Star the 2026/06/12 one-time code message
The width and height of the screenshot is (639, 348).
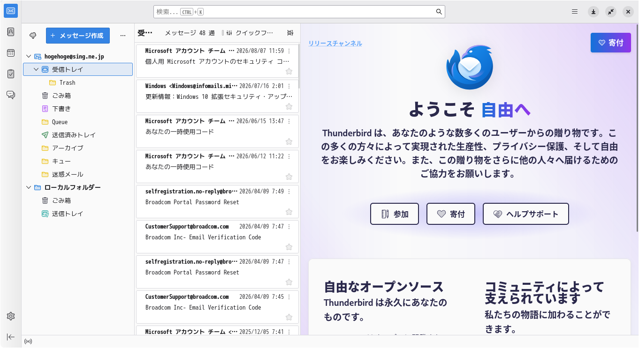tap(289, 177)
